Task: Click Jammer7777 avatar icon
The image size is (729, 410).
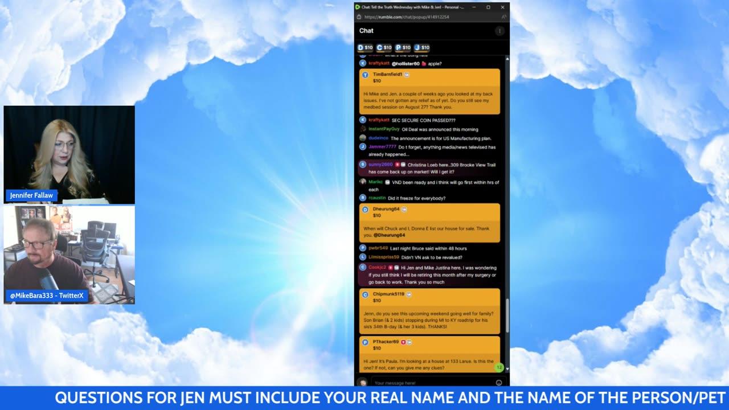Action: point(363,147)
